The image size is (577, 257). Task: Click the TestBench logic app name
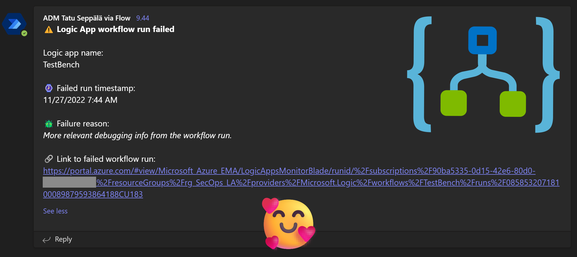click(x=61, y=65)
